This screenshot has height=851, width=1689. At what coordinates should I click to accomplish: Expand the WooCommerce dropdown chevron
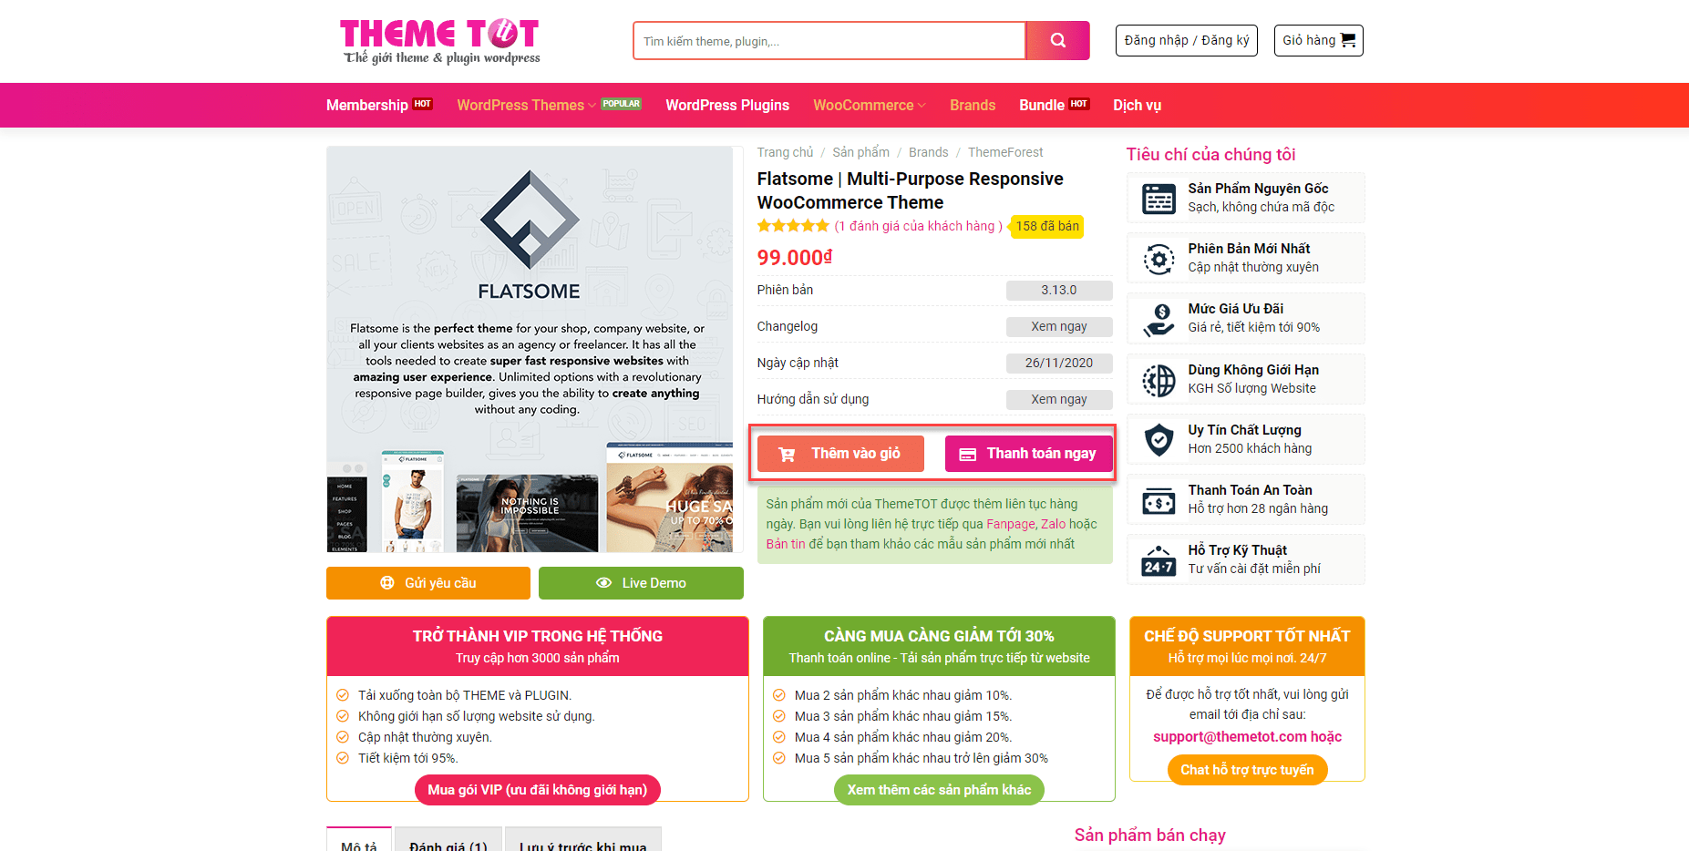pos(922,106)
